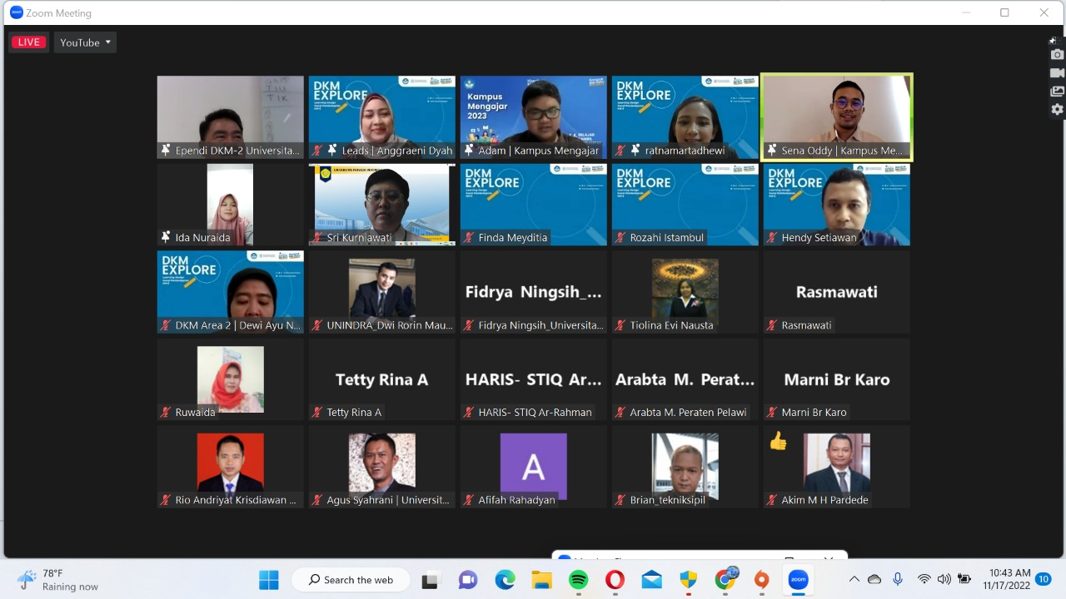Click the pin icon on top of the capture bar
This screenshot has height=599, width=1066.
pos(1053,39)
